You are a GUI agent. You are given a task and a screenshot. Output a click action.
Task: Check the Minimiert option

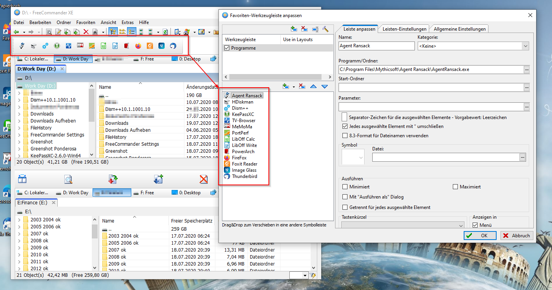coord(345,187)
